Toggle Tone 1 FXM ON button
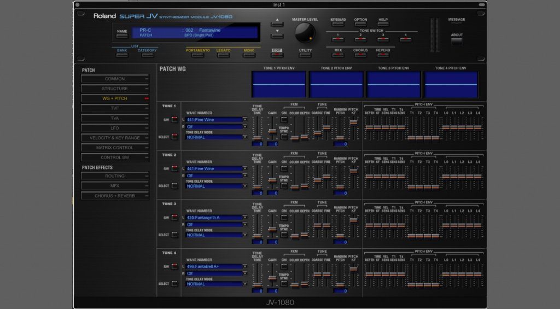560x309 pixels. click(x=284, y=120)
